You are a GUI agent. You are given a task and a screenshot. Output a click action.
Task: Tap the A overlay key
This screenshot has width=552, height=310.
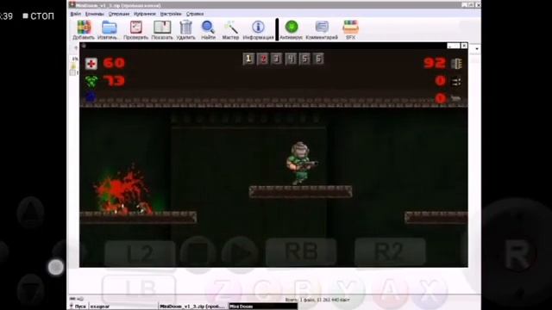click(390, 291)
